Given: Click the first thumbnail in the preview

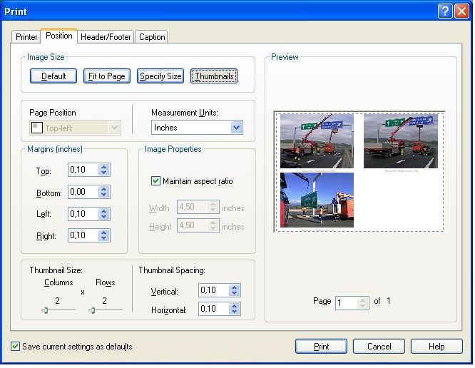Looking at the screenshot, I should point(317,141).
